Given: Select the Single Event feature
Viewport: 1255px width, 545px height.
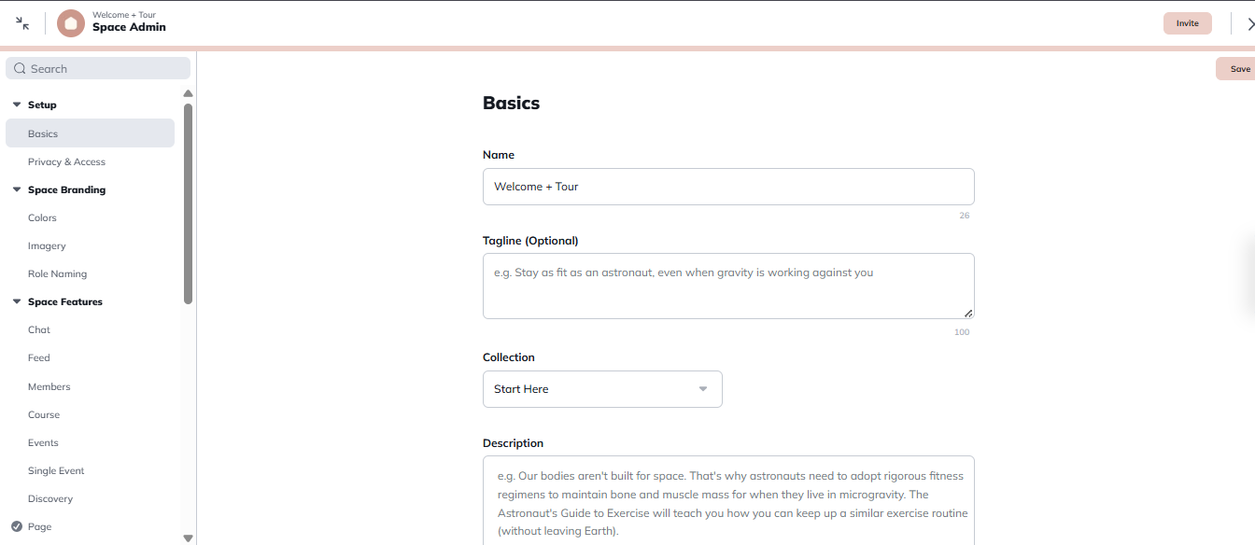Looking at the screenshot, I should coord(56,470).
